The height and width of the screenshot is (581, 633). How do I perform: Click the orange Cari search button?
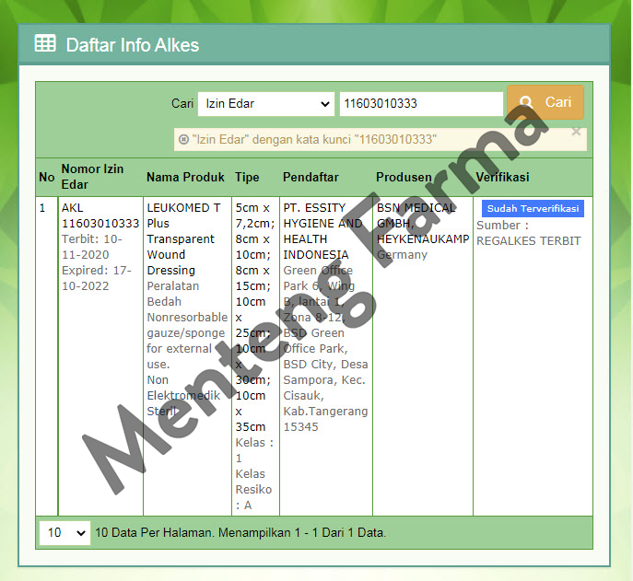point(545,102)
